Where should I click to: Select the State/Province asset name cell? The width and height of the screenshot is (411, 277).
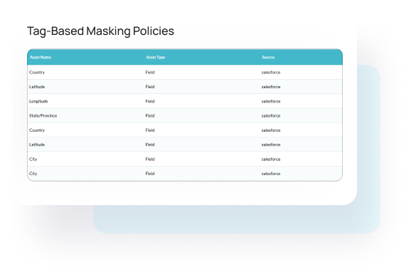coord(43,116)
